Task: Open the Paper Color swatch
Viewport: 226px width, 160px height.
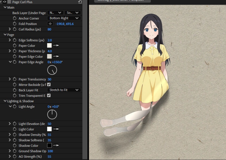Action: coord(49,46)
